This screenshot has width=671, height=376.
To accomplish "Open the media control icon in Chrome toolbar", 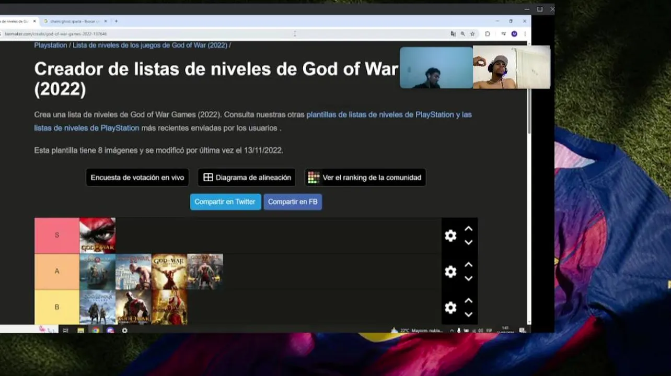I will click(x=503, y=33).
